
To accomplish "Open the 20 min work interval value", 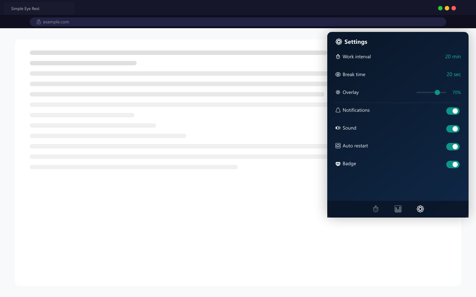I will point(453,57).
